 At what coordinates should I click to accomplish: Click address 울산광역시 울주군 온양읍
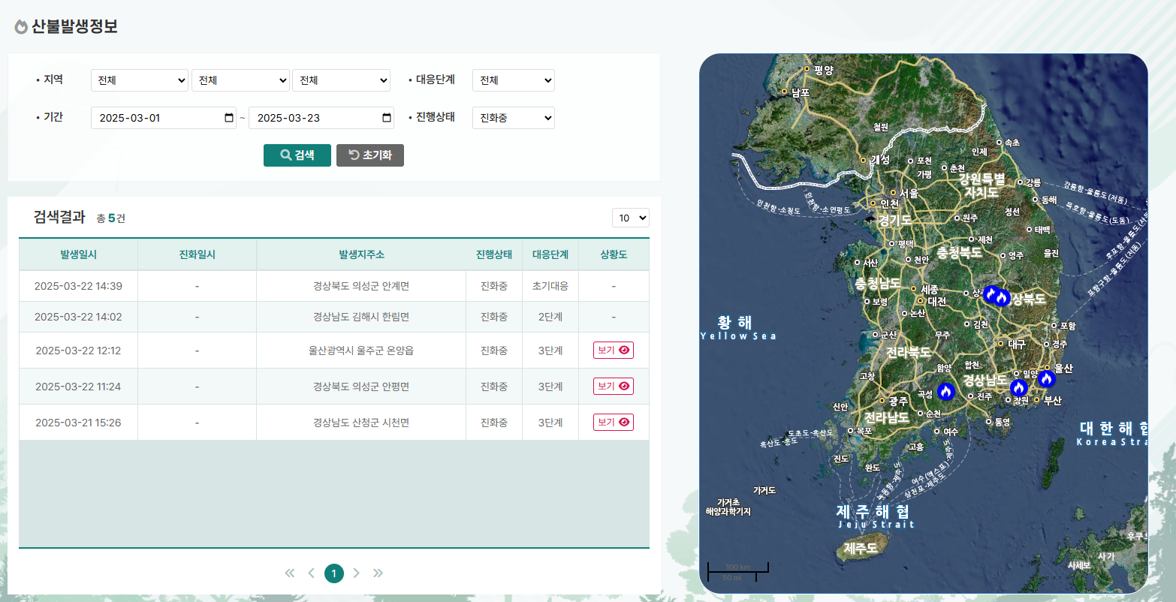[361, 351]
